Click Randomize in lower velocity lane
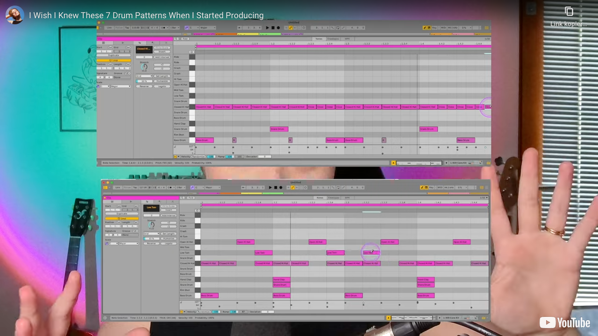Viewport: 598px width, 336px height. tap(204, 312)
